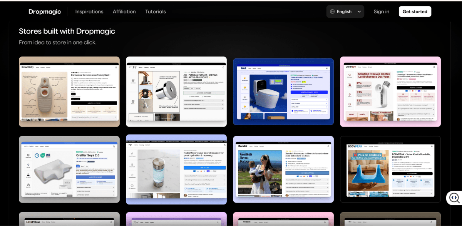Open the English language dropdown

345,12
